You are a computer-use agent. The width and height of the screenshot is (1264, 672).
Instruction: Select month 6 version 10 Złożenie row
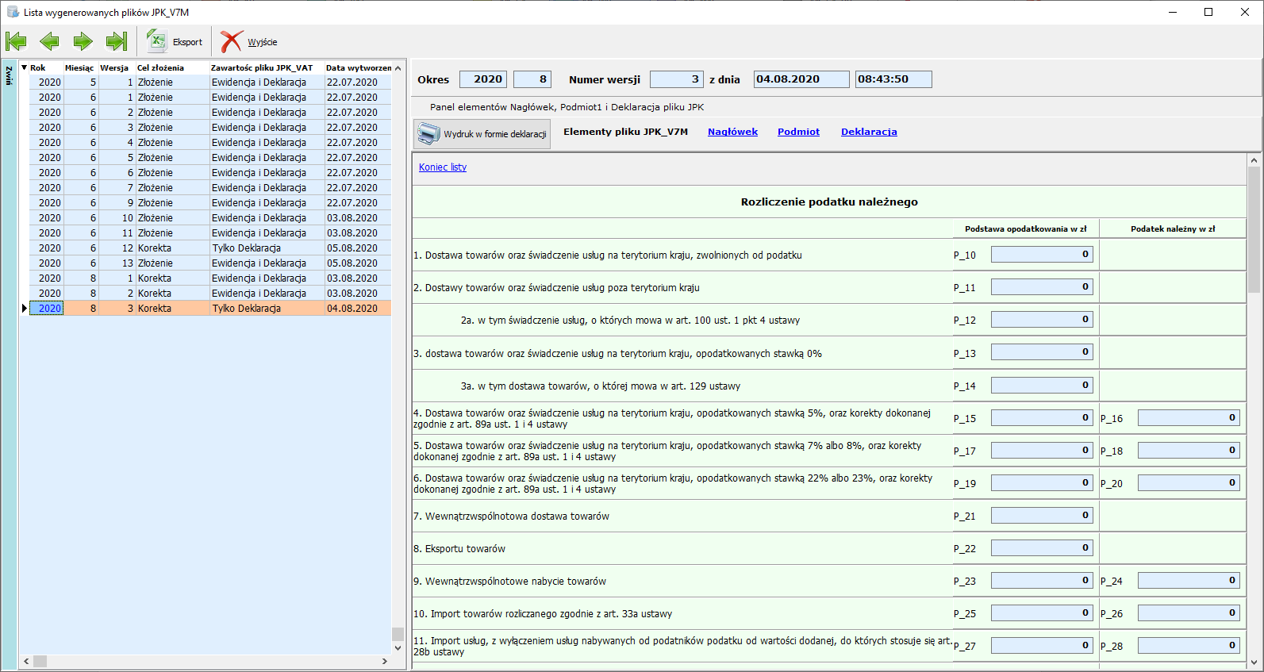210,218
